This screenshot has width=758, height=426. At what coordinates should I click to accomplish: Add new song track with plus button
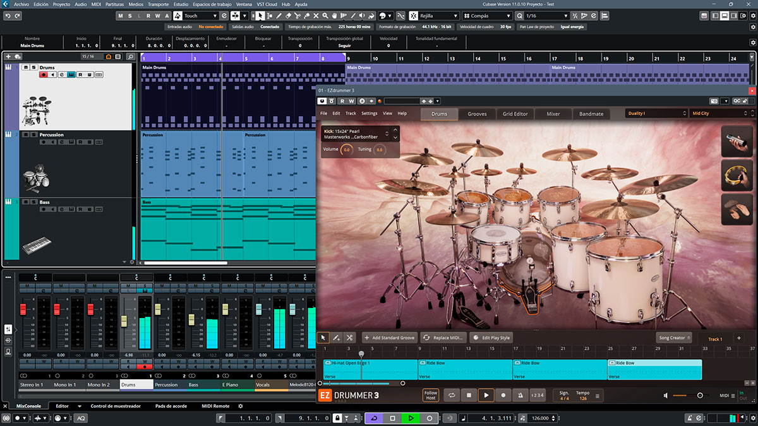point(739,338)
